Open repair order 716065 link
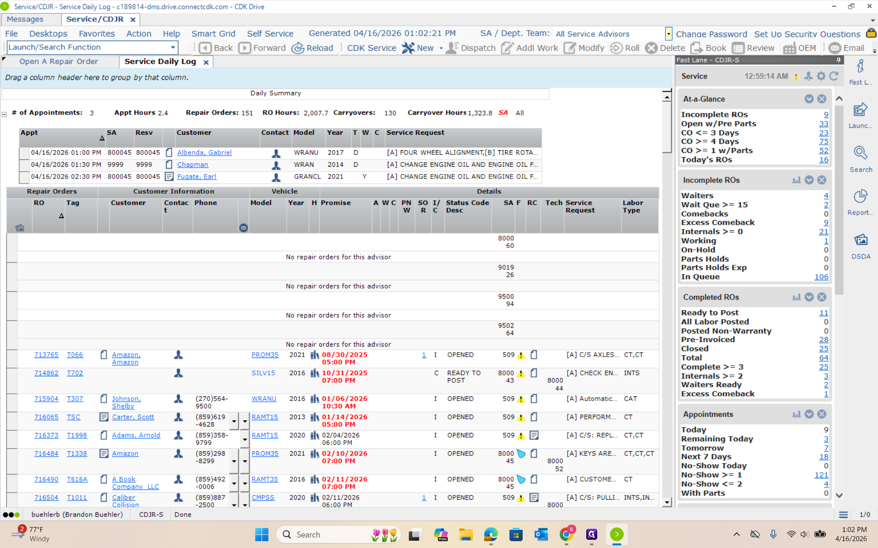The width and height of the screenshot is (878, 548). point(46,417)
